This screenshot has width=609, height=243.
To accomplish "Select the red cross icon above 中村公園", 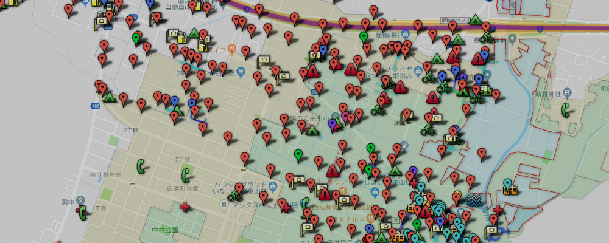I will [185, 207].
